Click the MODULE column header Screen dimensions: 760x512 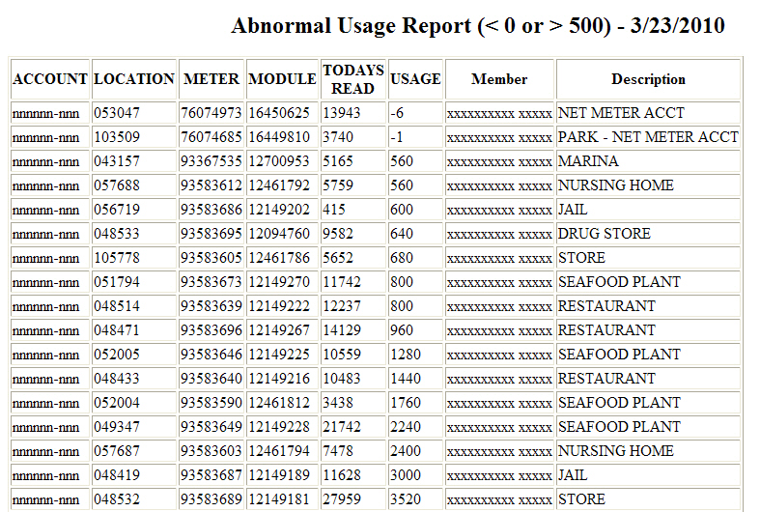tap(282, 79)
